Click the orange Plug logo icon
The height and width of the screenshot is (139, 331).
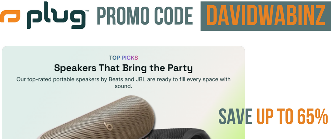[10, 16]
